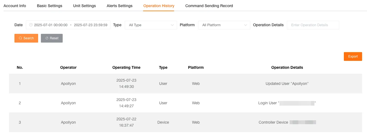Click the time 2025-07-23 14:49:30

(x=126, y=84)
